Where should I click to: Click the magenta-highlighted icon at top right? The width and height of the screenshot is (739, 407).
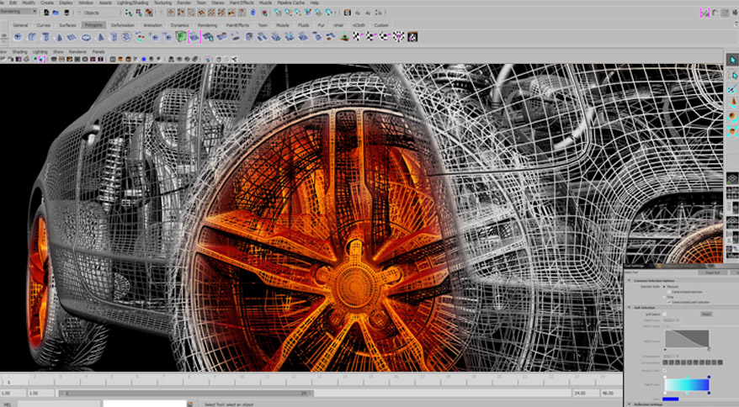click(x=704, y=13)
